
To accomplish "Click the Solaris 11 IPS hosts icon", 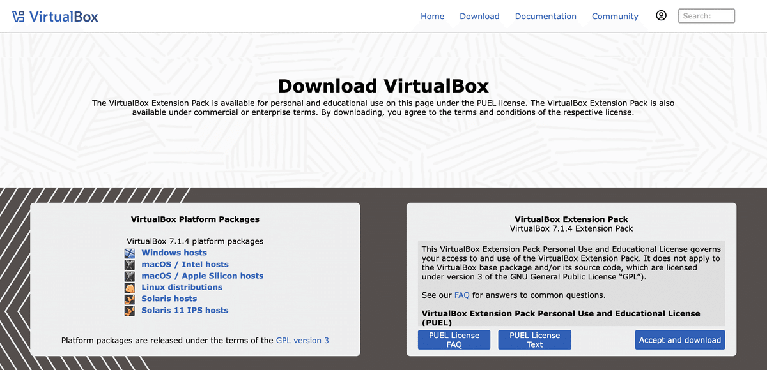I will pos(130,310).
